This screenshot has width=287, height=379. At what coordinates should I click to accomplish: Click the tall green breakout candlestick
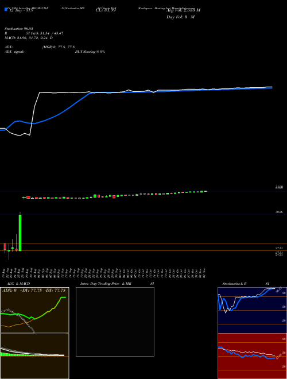(x=20, y=233)
